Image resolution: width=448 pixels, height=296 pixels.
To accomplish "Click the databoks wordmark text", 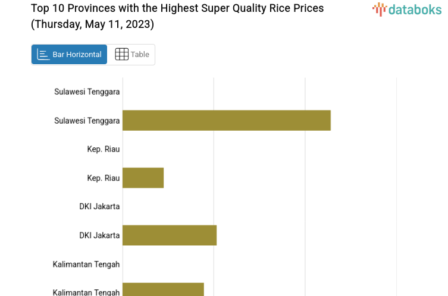I will pos(415,9).
